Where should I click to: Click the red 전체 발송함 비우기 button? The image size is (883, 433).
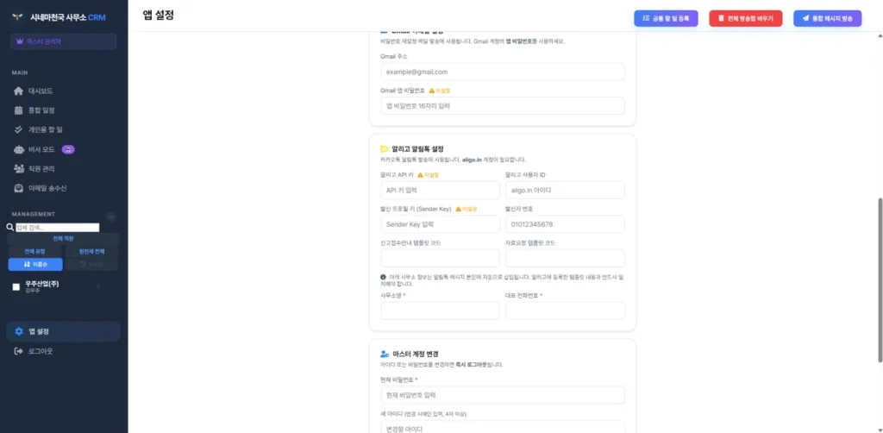[x=747, y=17]
